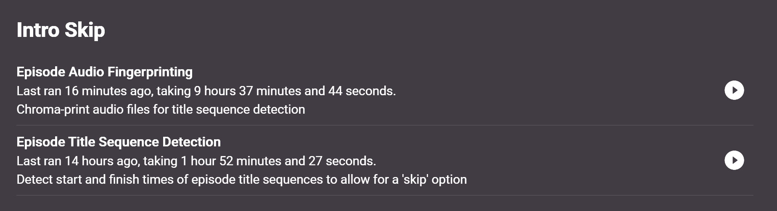
Task: Click the Intro Skip section heading
Action: tap(61, 30)
